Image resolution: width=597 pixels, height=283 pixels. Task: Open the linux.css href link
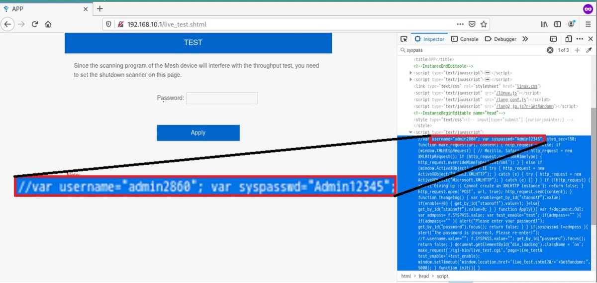tap(528, 86)
